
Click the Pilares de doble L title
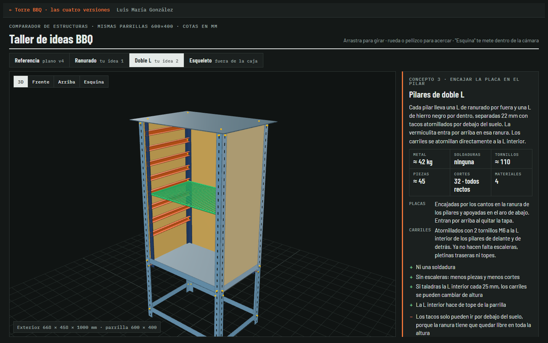click(436, 95)
